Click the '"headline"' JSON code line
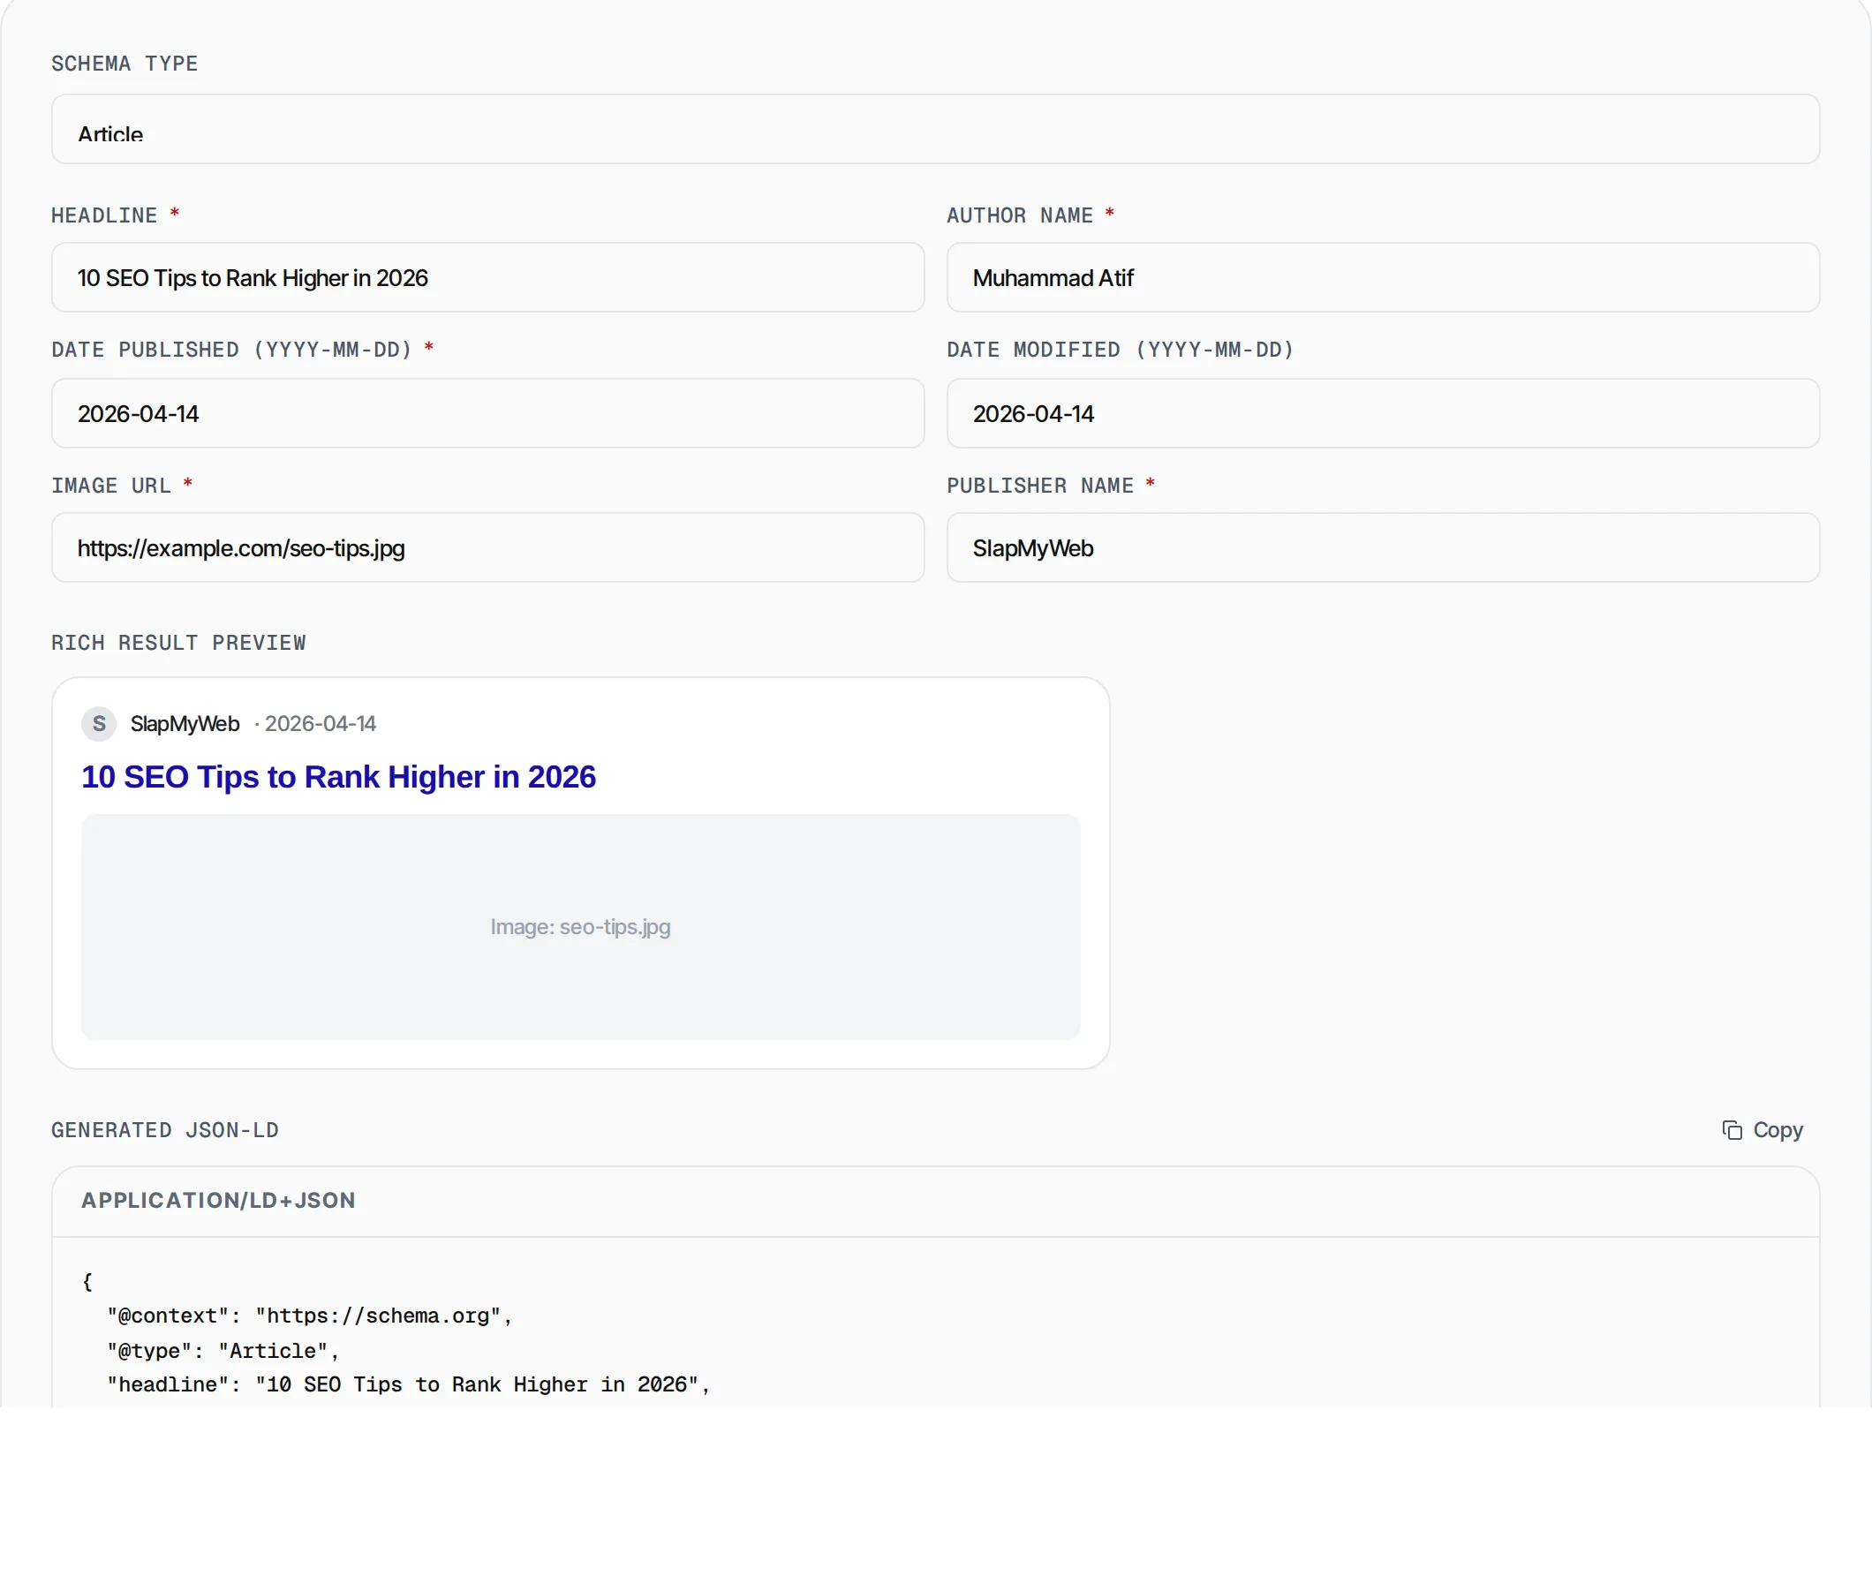Image resolution: width=1872 pixels, height=1591 pixels. point(408,1384)
